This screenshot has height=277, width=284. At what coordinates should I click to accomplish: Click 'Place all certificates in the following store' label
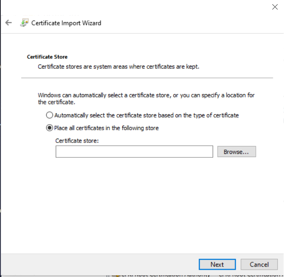(x=106, y=128)
